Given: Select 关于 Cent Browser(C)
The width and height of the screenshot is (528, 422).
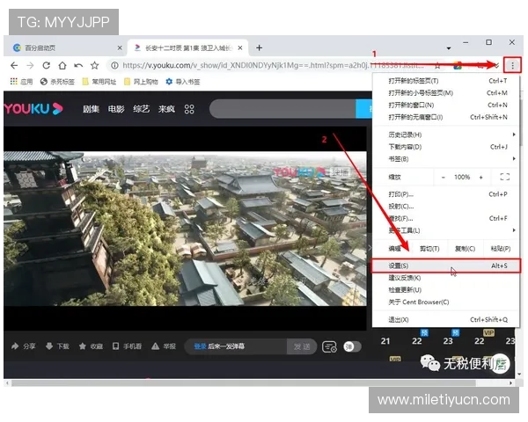Looking at the screenshot, I should 446,302.
